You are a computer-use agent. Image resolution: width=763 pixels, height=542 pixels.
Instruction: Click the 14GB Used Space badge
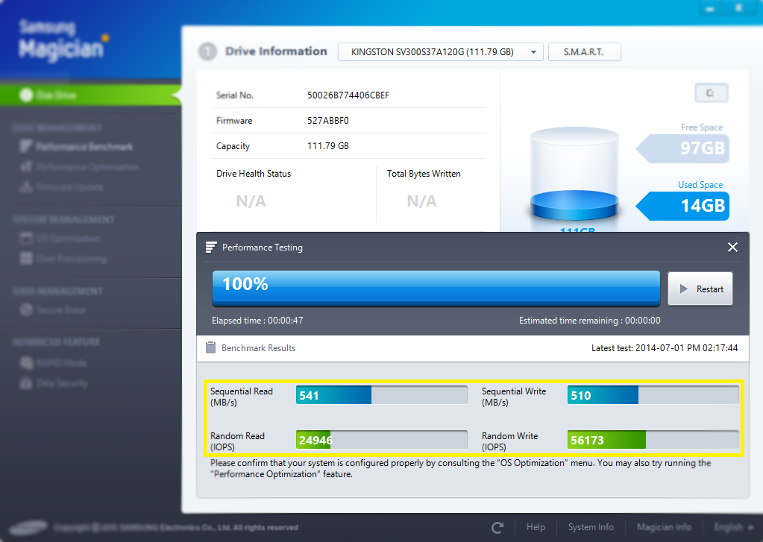683,206
